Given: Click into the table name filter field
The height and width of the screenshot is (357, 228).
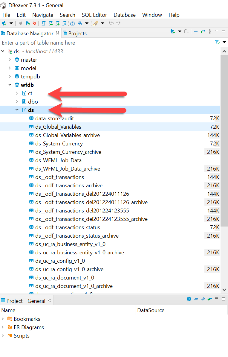Looking at the screenshot, I should point(106,42).
